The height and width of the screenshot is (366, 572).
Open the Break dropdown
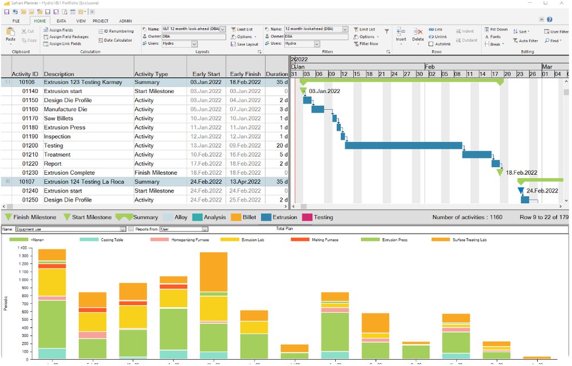click(x=494, y=44)
